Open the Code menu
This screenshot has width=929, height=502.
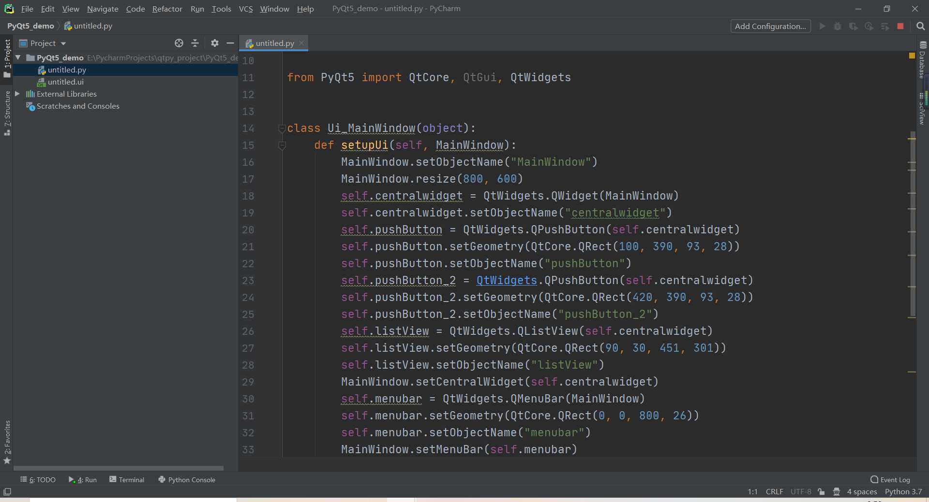pyautogui.click(x=135, y=9)
